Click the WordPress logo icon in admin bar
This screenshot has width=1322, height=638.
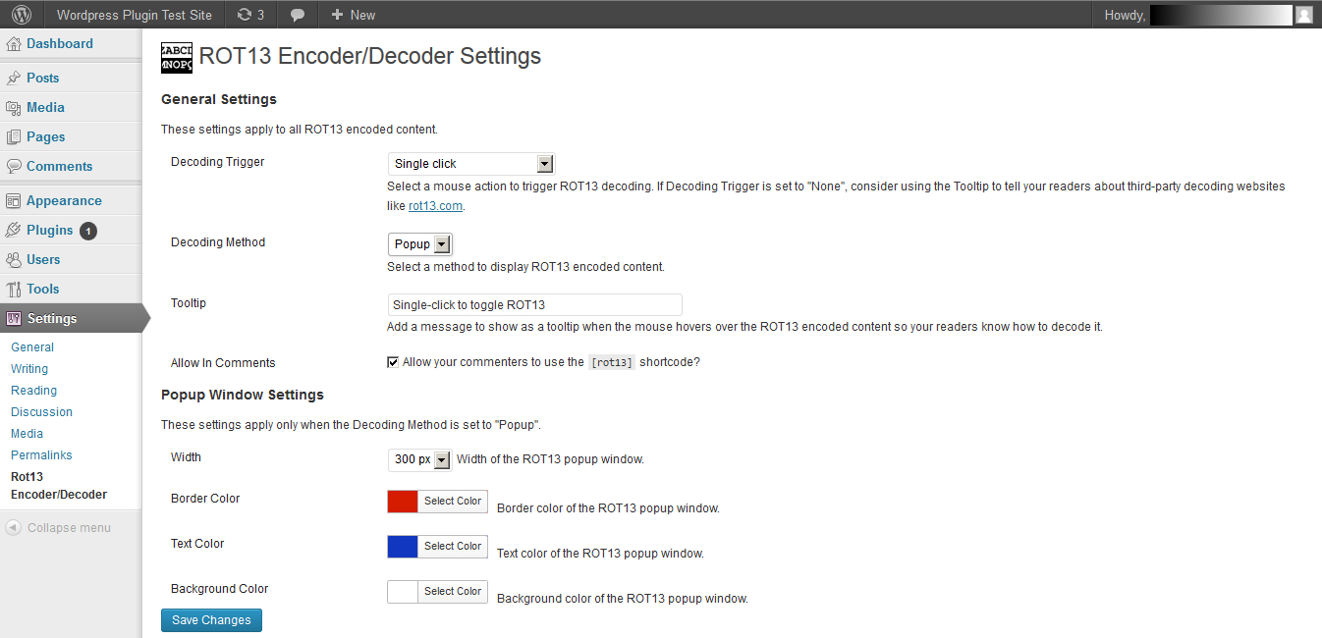click(x=22, y=15)
